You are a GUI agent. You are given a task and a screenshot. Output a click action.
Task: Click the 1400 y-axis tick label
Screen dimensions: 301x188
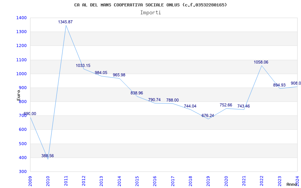[22, 18]
